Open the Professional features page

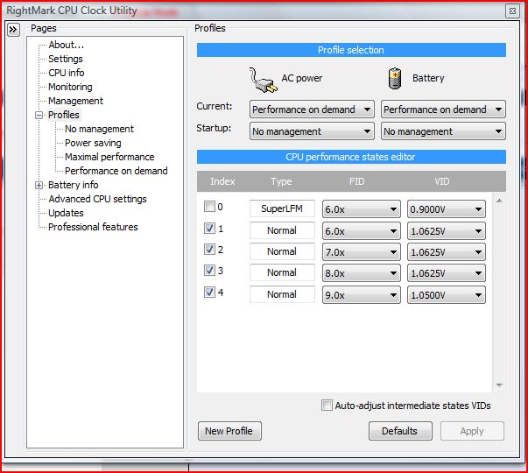click(x=93, y=227)
